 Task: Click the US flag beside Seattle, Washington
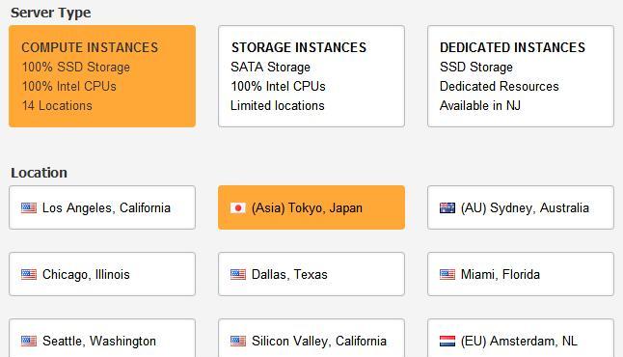point(29,341)
